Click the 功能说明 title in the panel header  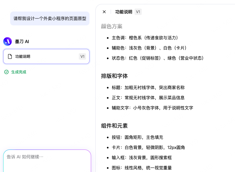pyautogui.click(x=124, y=12)
